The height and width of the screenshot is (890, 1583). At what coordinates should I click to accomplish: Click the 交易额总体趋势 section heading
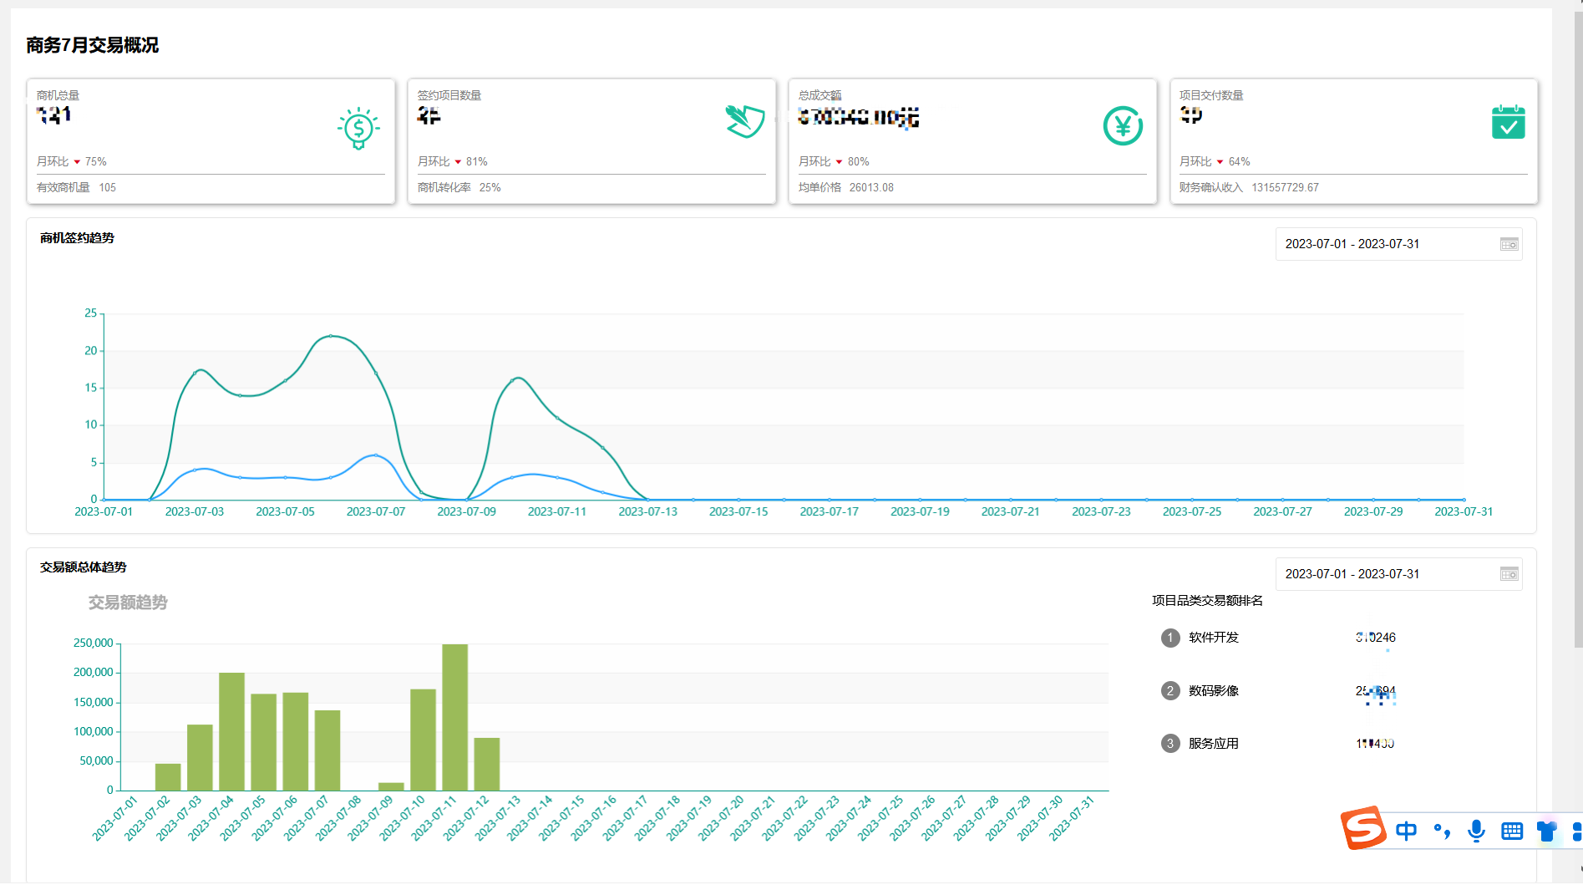pos(83,567)
